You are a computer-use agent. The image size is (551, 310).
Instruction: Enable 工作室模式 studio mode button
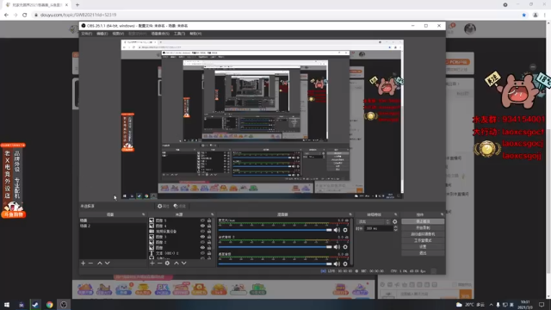[423, 240]
